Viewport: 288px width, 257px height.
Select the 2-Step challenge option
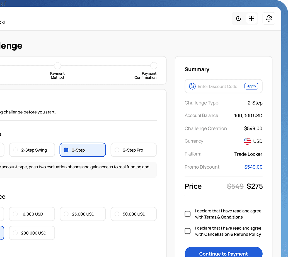[x=83, y=150]
